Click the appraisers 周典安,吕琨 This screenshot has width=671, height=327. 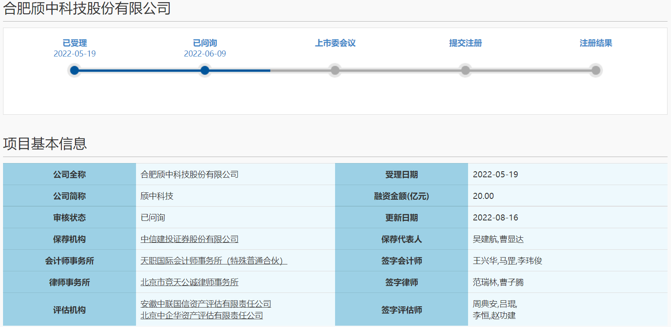[495, 304]
